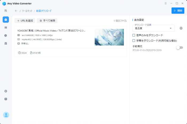
Task: Click the duration clock icon
Action: pyautogui.click(x=19, y=53)
